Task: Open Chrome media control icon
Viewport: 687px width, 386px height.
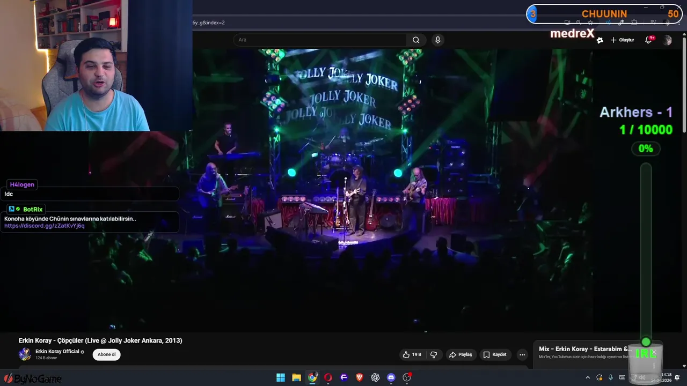Action: (x=653, y=23)
